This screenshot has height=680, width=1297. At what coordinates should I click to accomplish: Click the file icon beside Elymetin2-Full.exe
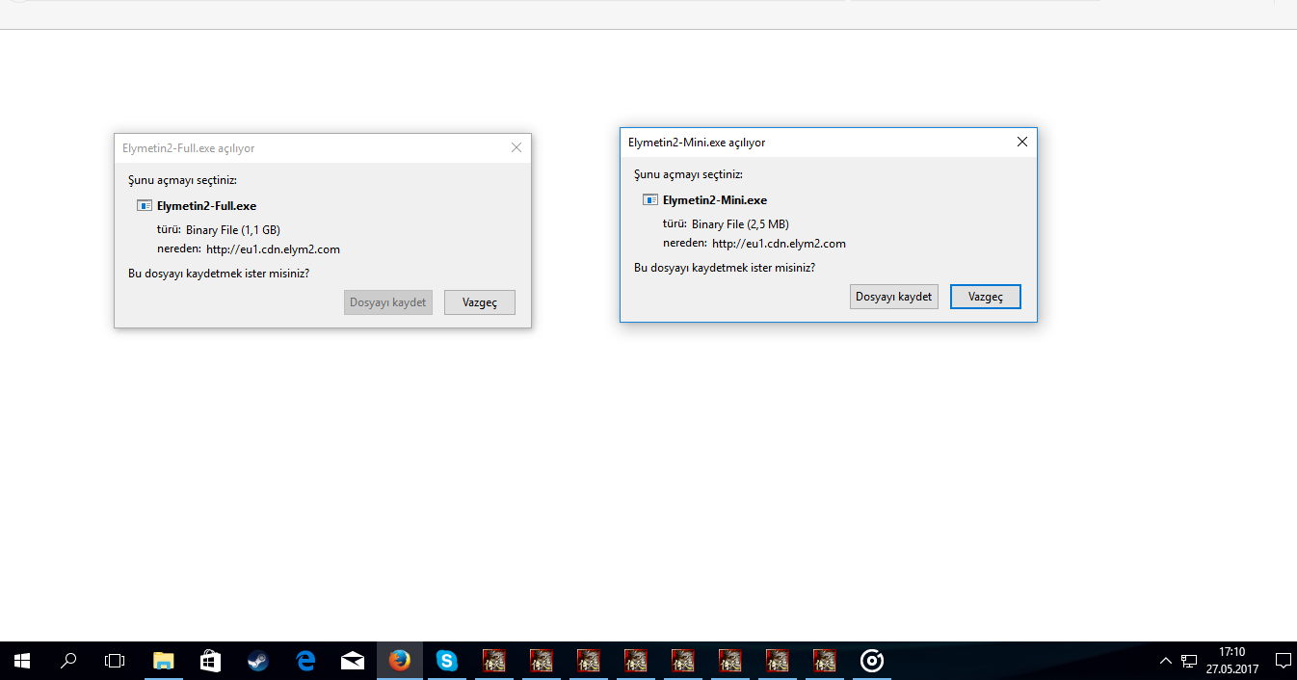coord(145,205)
